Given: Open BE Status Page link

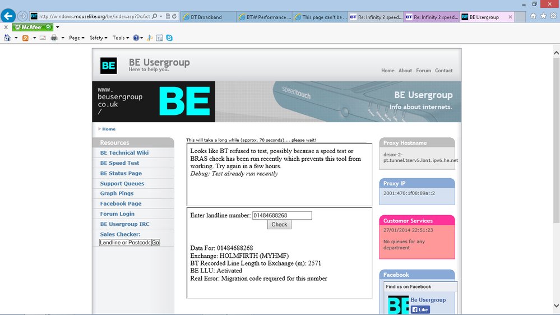Looking at the screenshot, I should point(121,173).
